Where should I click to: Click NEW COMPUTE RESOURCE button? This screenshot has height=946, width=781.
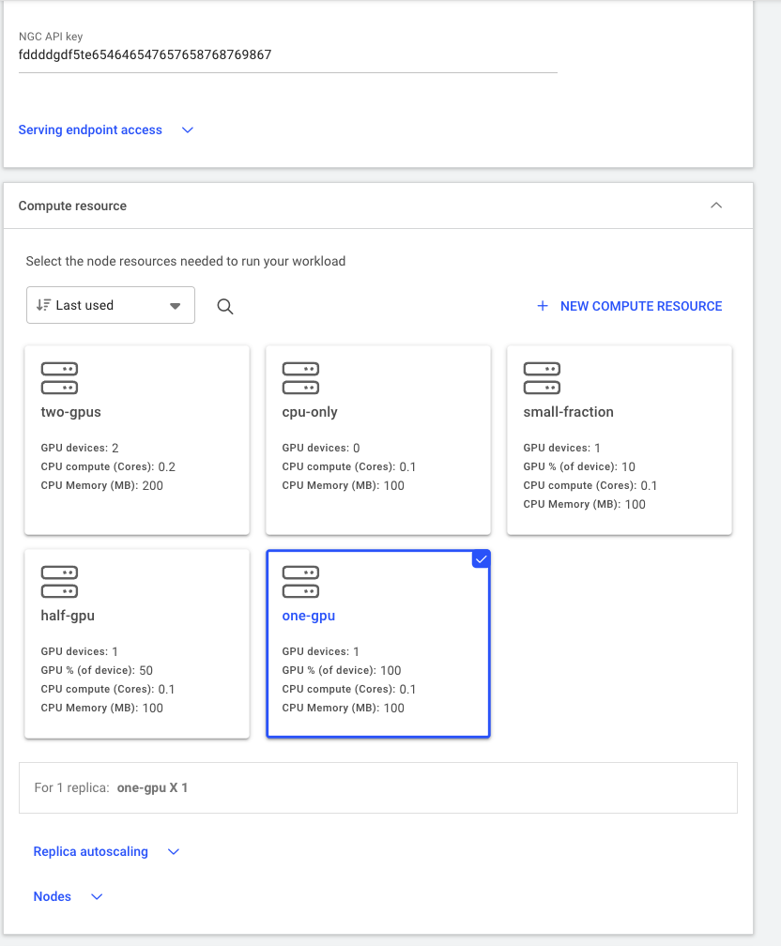click(630, 306)
